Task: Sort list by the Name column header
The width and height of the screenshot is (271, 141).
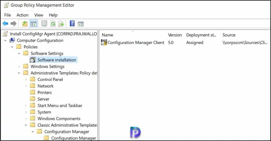Action: [107, 35]
